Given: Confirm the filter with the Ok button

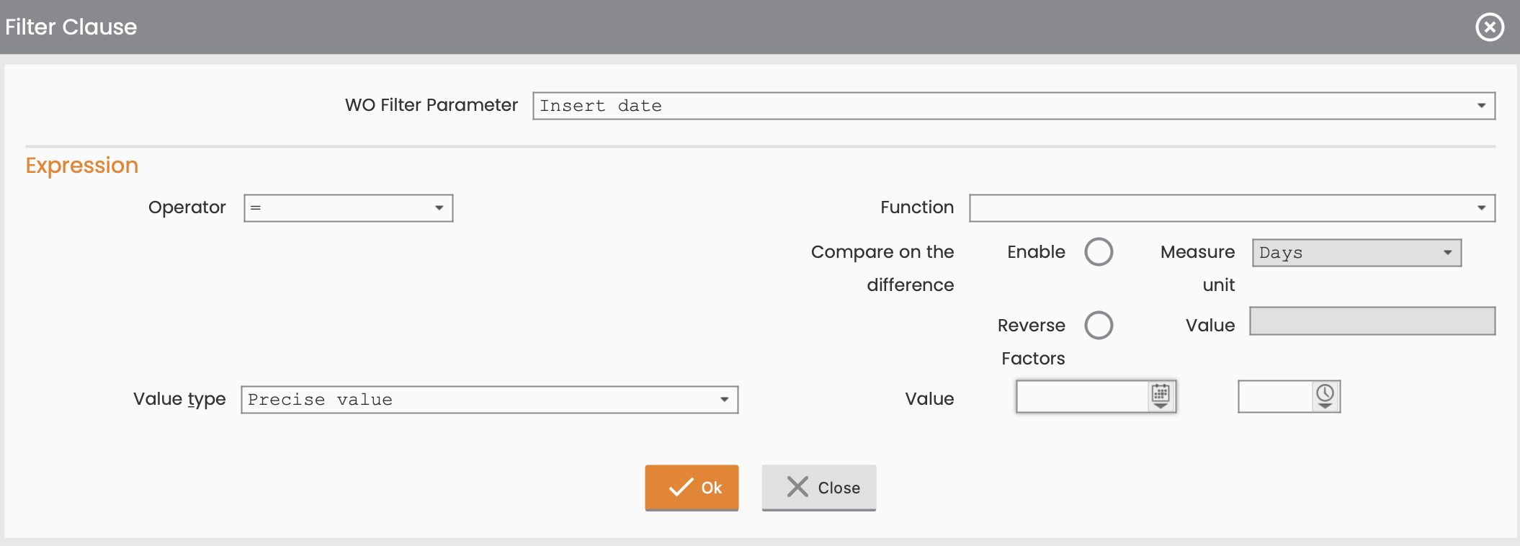Looking at the screenshot, I should tap(692, 488).
